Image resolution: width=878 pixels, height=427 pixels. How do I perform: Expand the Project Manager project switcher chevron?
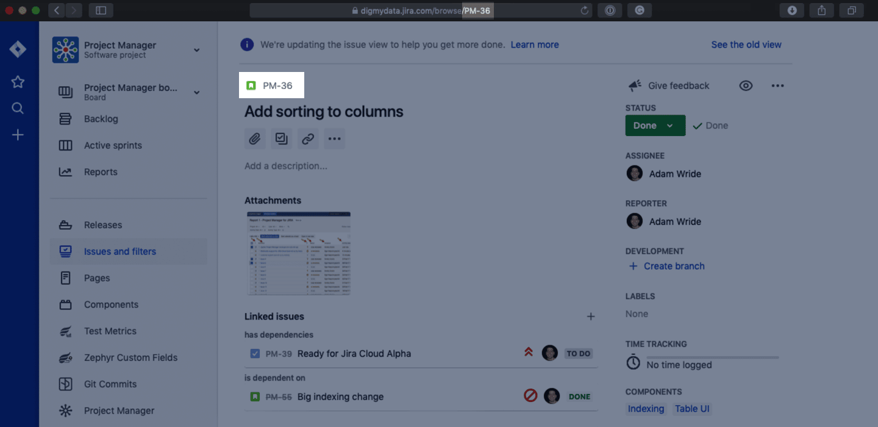tap(196, 50)
